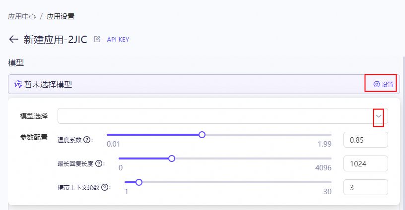This screenshot has height=210, width=405.
Task: Click the 携带上下文轮数 slider handle
Action: click(x=139, y=182)
